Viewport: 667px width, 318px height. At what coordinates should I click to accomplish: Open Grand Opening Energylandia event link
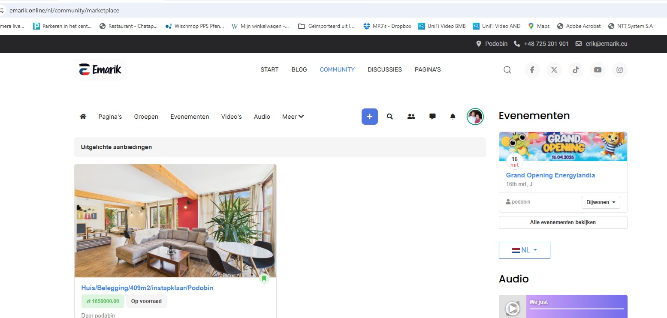pyautogui.click(x=550, y=175)
